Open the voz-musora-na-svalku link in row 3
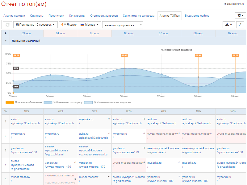The image size is (247, 185). point(93,154)
